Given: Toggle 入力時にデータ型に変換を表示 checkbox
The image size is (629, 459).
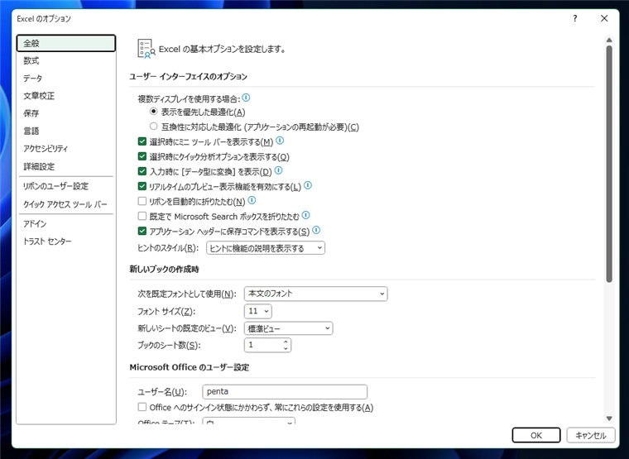Looking at the screenshot, I should tap(142, 171).
